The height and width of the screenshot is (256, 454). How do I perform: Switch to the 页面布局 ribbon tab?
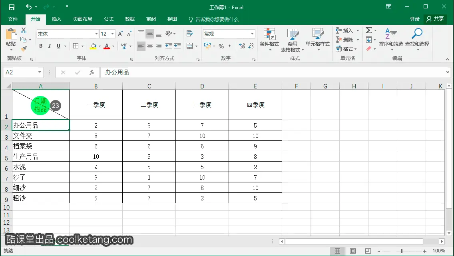tap(82, 19)
